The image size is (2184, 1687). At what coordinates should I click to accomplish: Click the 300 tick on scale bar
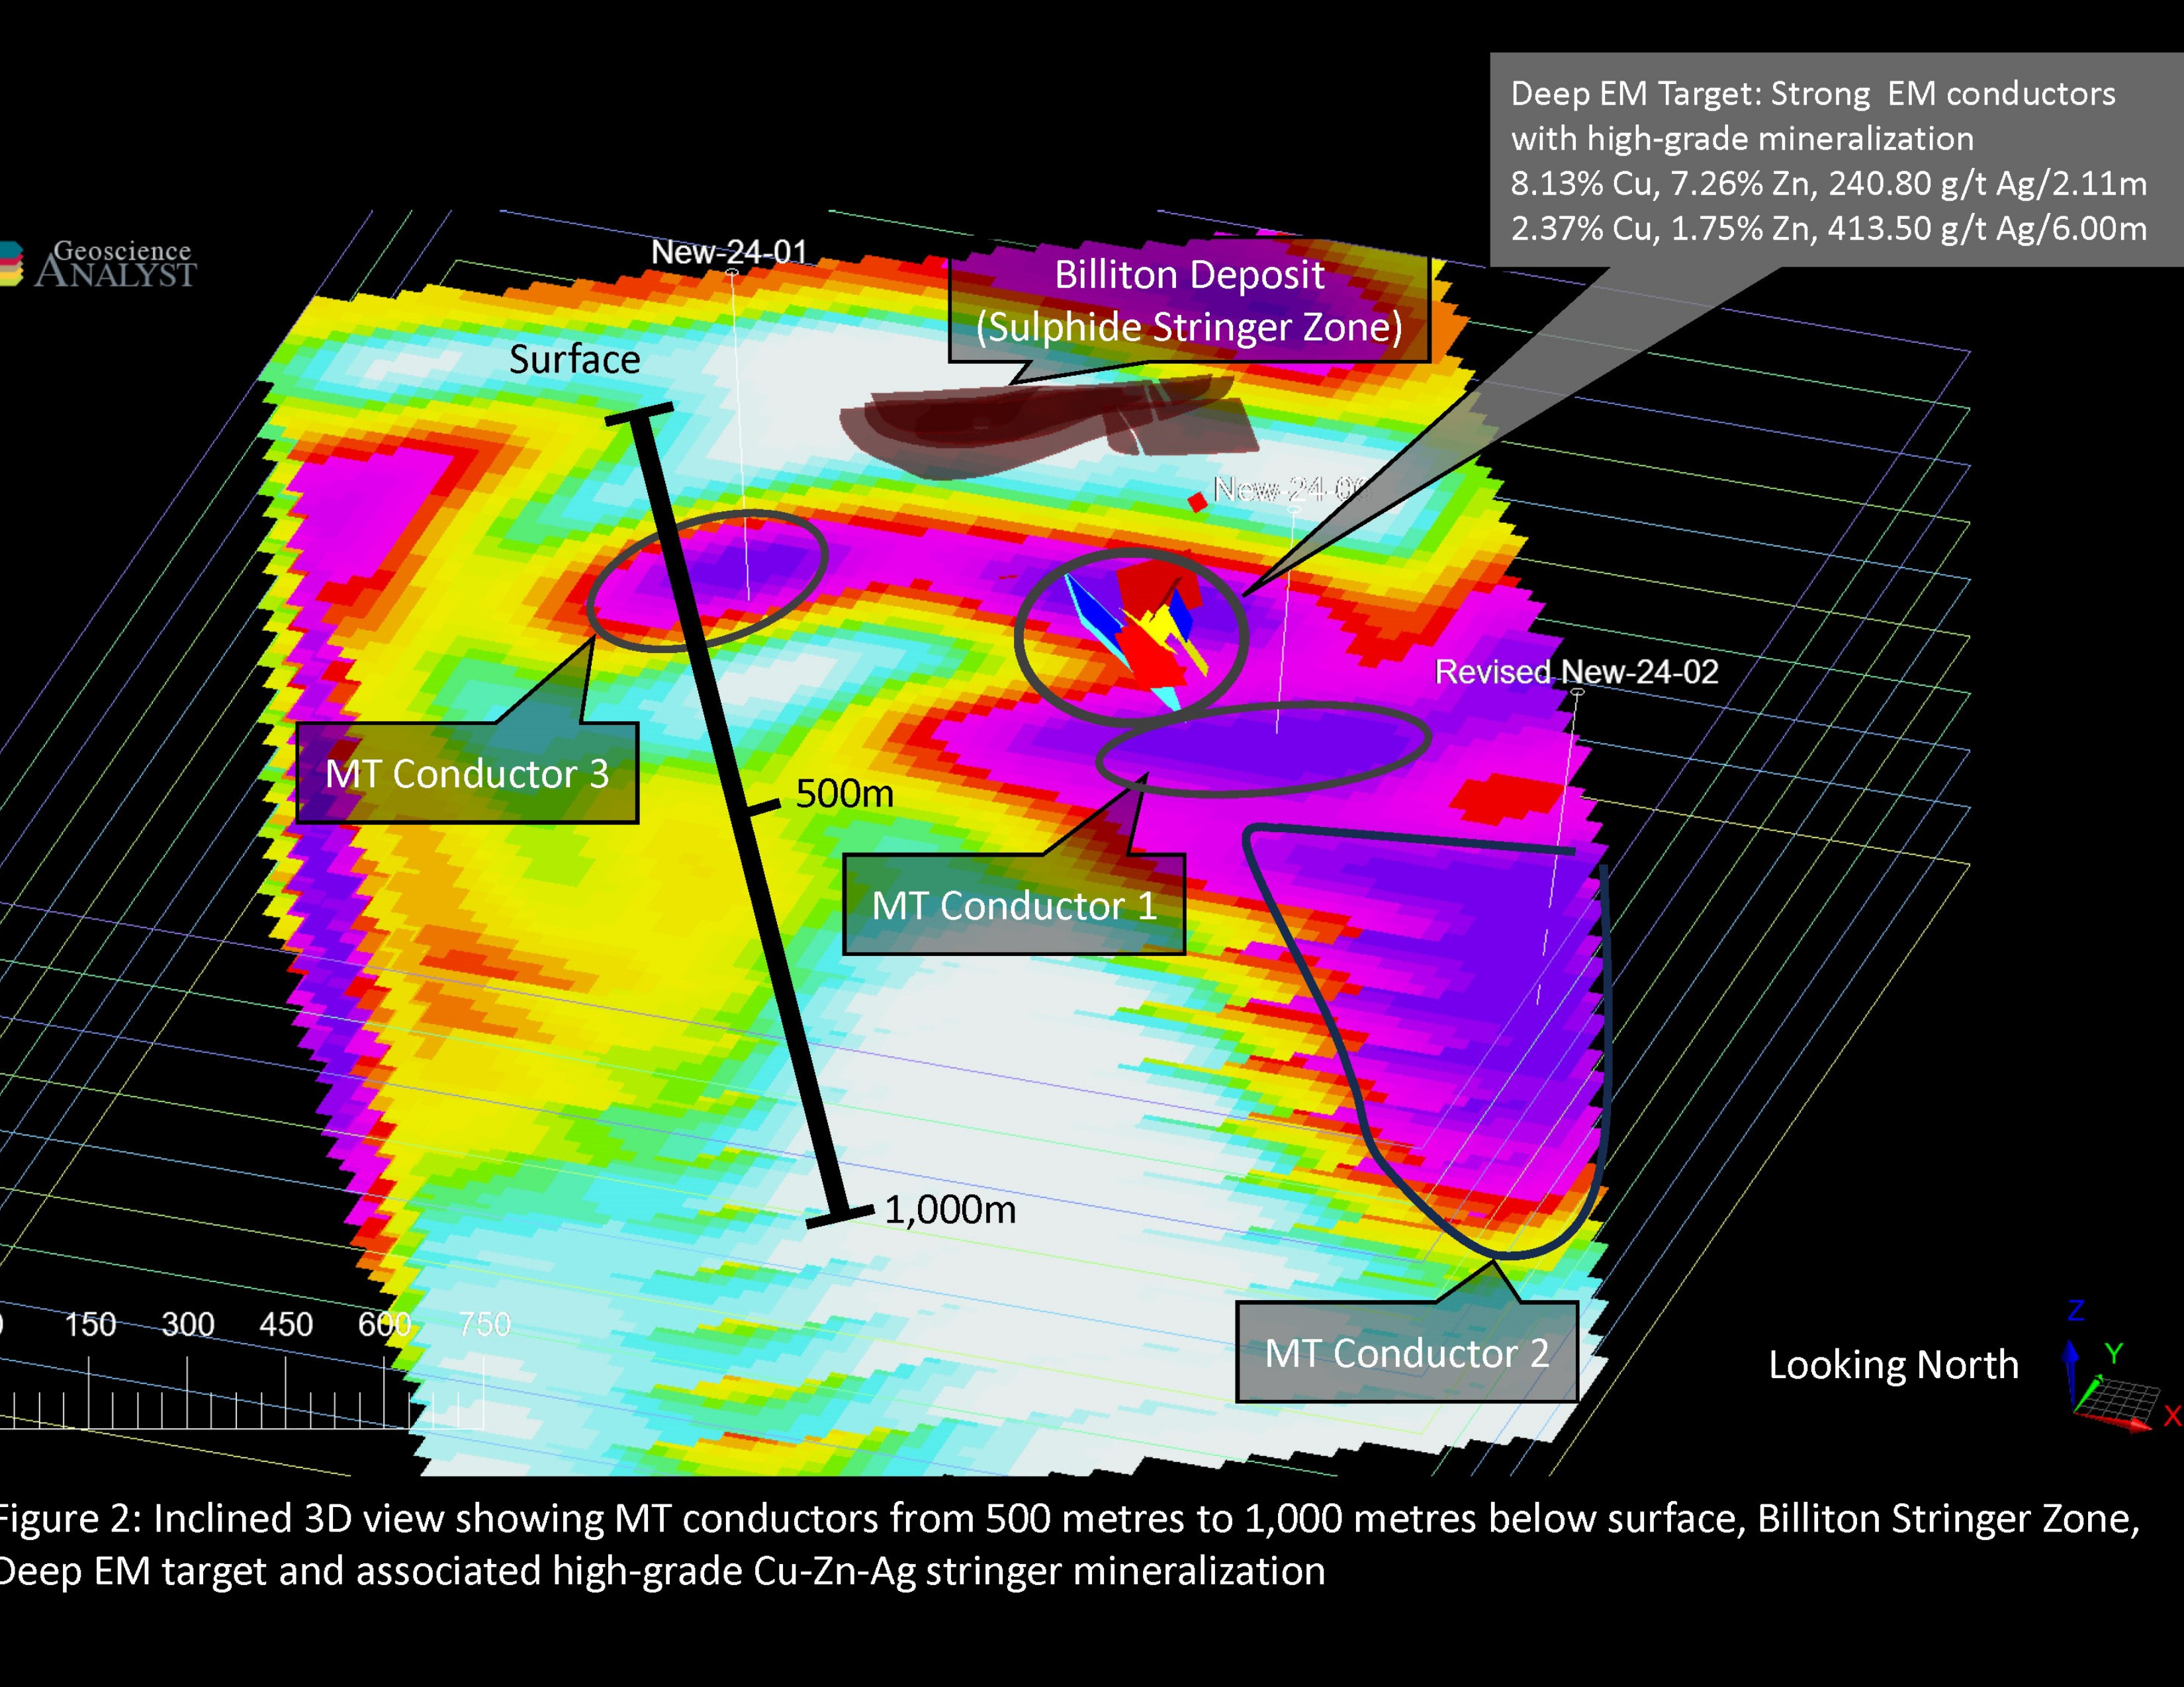188,1324
